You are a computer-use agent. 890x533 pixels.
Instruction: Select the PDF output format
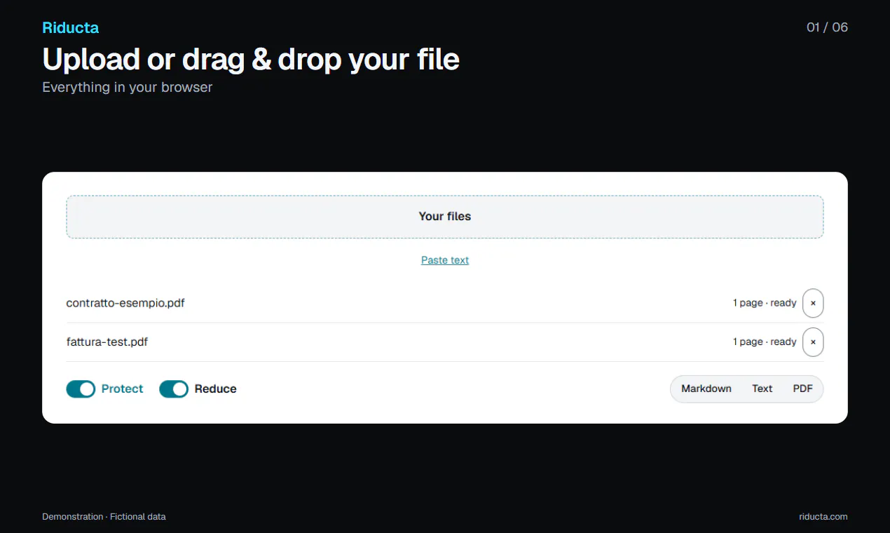[x=802, y=389]
